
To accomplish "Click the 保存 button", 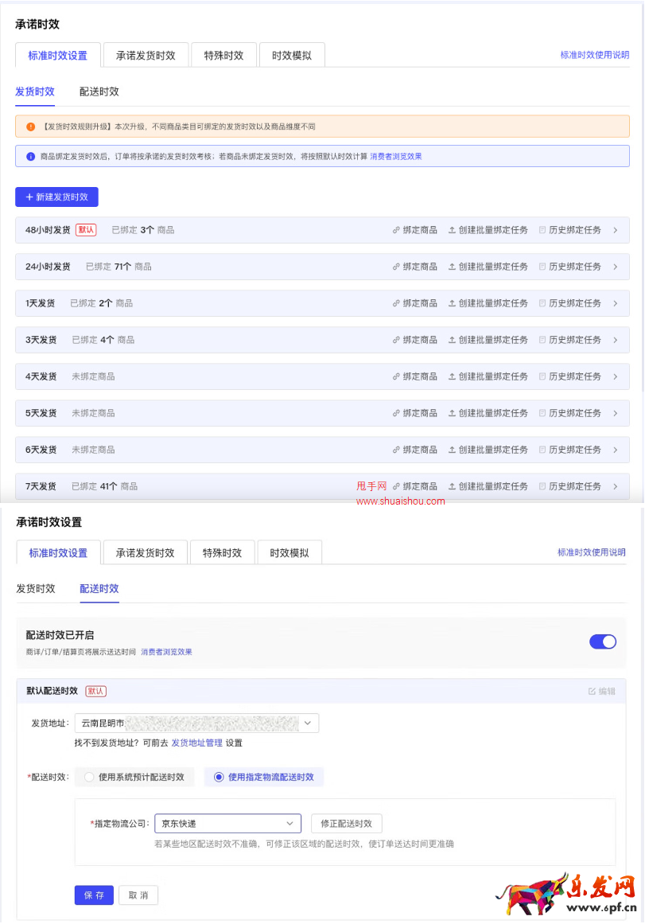I will 94,895.
